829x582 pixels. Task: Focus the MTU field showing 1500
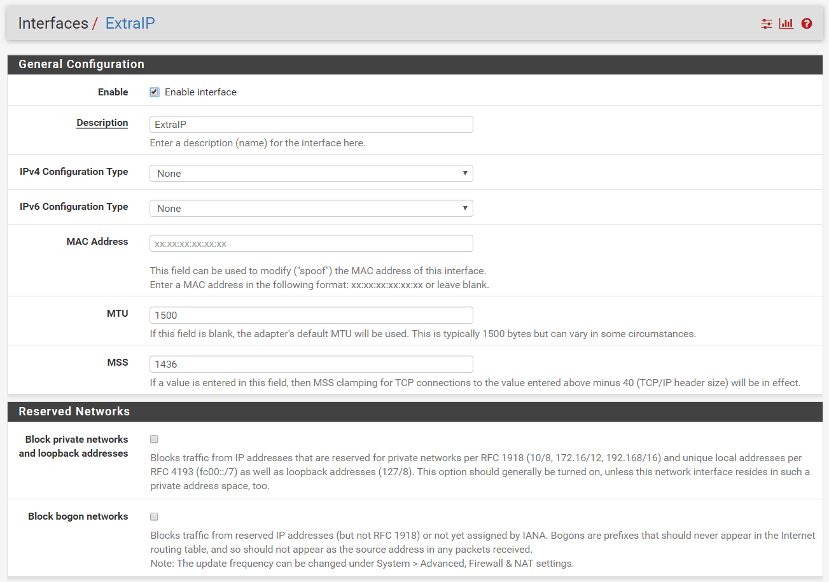pyautogui.click(x=311, y=315)
